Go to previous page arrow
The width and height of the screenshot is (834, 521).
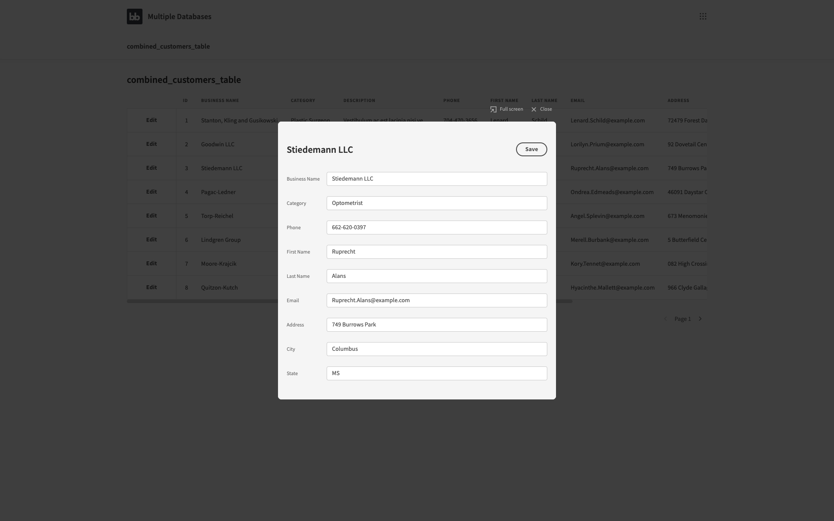[665, 319]
